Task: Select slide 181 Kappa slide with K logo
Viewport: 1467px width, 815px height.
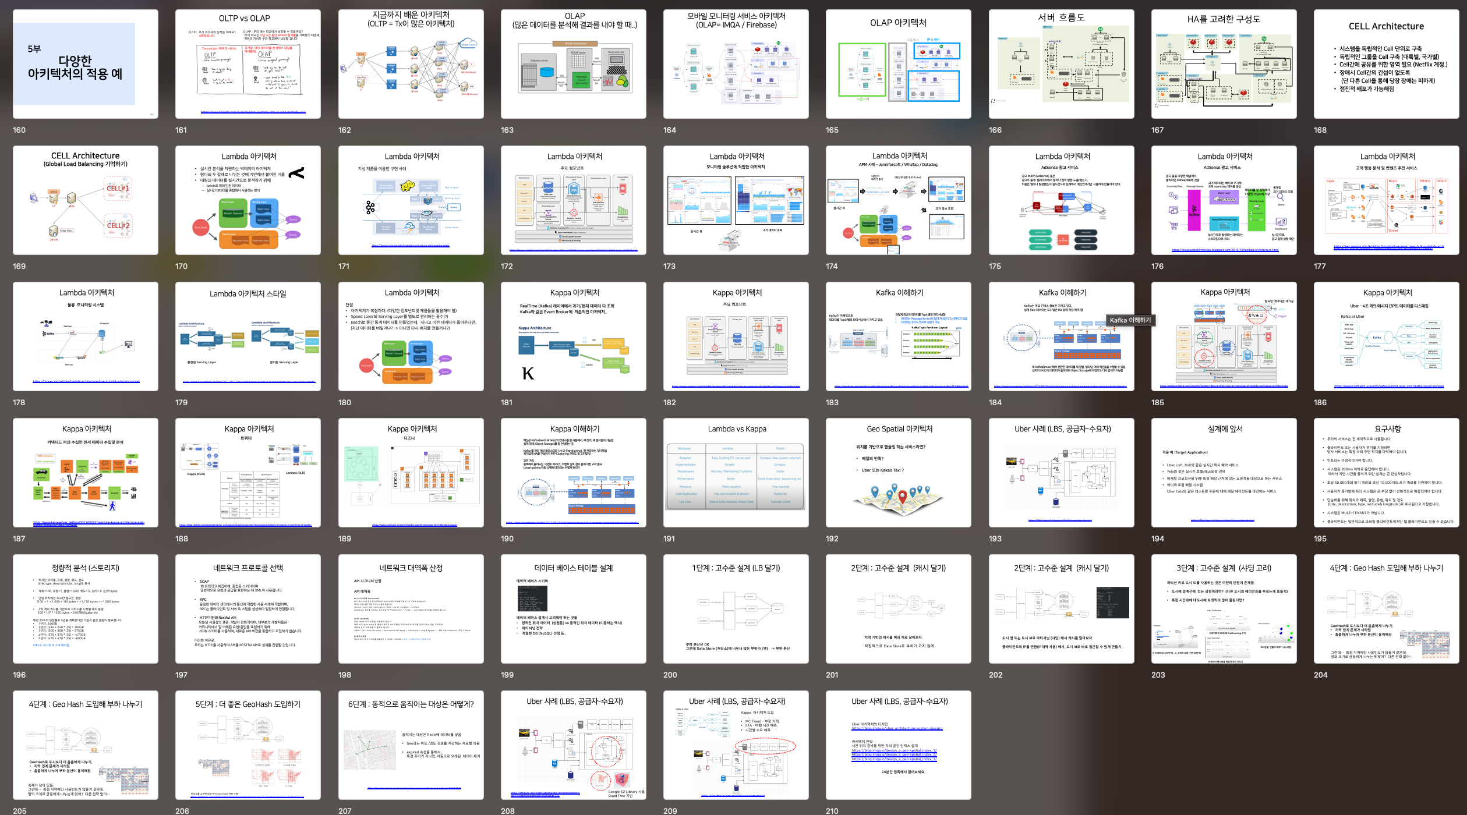Action: point(573,336)
